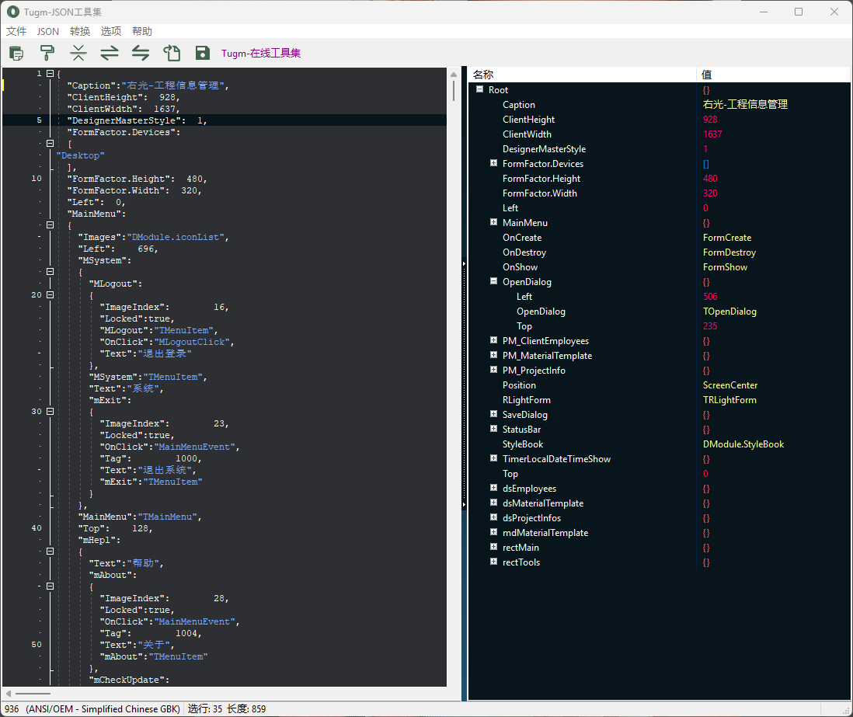853x717 pixels.
Task: Save using the floppy disk icon
Action: 203,53
